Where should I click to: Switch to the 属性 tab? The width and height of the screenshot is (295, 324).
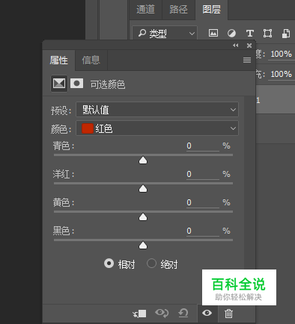click(x=58, y=60)
